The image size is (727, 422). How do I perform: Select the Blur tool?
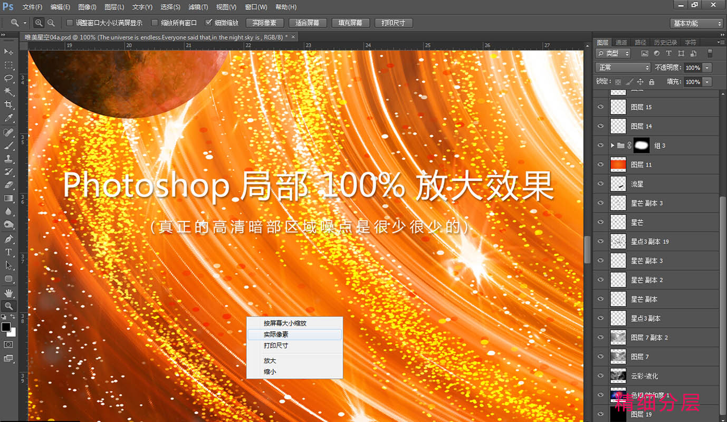(x=8, y=212)
